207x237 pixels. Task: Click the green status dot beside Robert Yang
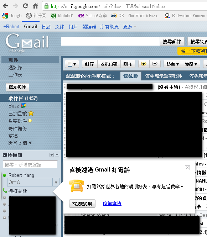[x=4, y=175]
